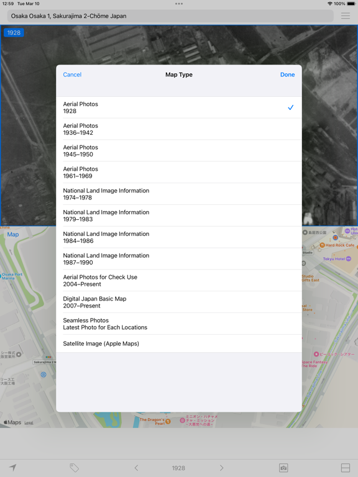This screenshot has width=358, height=477.
Task: Tap the 1928 year label in toolbar
Action: 178,468
